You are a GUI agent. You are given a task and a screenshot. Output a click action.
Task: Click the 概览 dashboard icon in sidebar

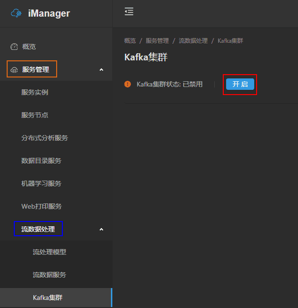click(x=14, y=47)
